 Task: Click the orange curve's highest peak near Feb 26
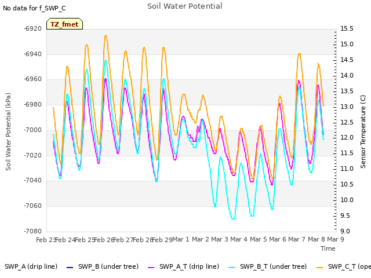pos(106,35)
